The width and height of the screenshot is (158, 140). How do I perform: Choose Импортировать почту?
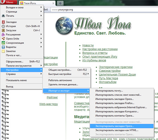click(122, 91)
